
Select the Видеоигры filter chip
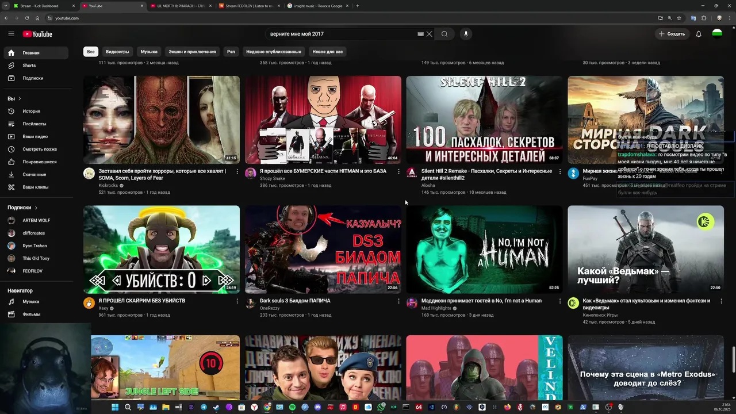click(x=117, y=52)
